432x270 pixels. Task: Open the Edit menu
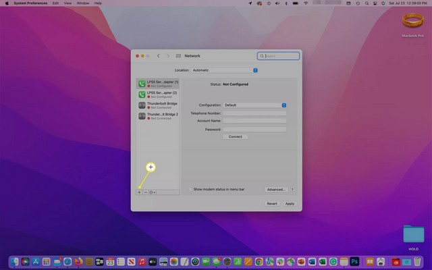coord(55,3)
